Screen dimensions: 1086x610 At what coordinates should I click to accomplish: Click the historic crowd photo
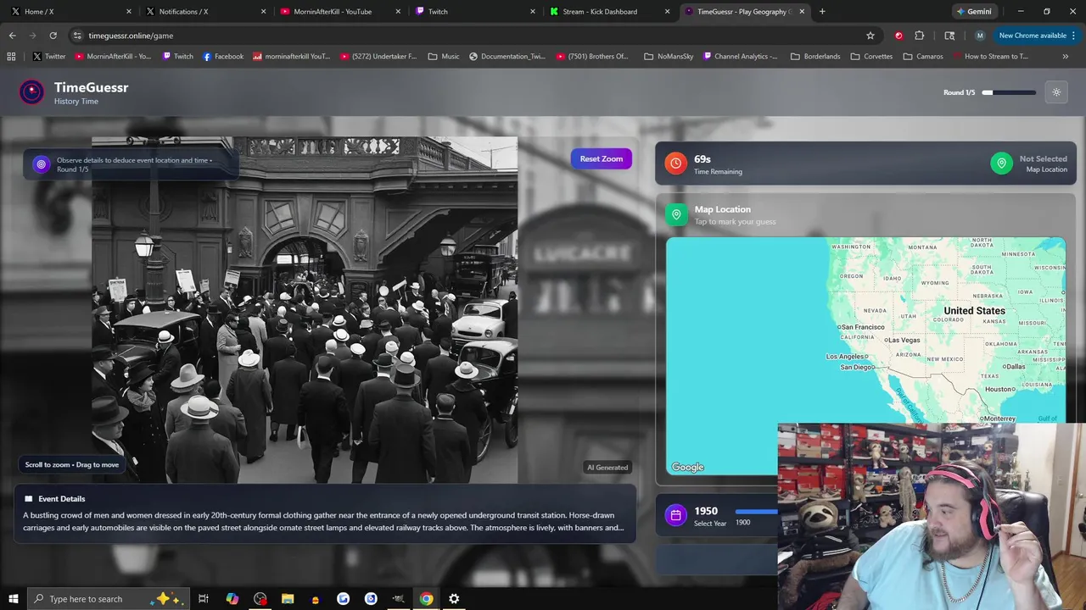(305, 309)
